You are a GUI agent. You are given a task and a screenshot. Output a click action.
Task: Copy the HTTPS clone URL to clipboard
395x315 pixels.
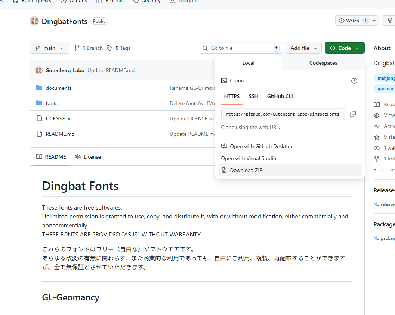pyautogui.click(x=352, y=114)
